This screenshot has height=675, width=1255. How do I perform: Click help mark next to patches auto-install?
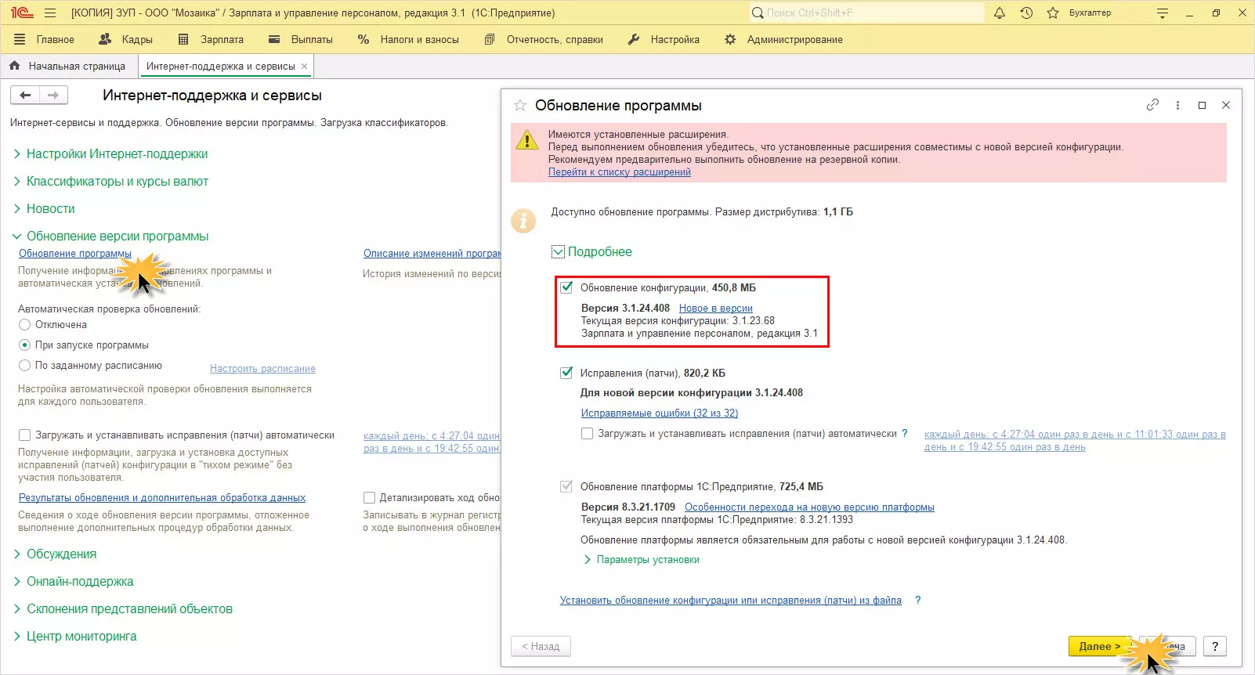[x=905, y=433]
